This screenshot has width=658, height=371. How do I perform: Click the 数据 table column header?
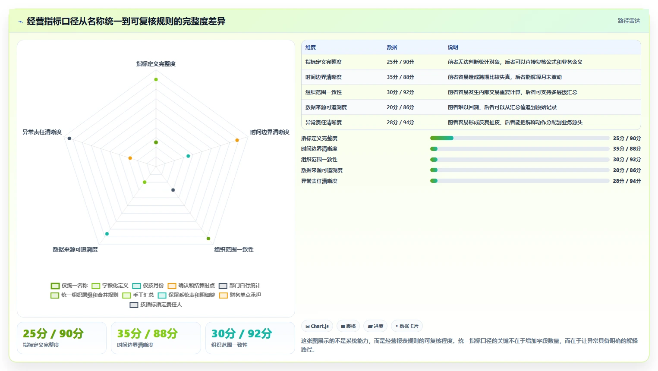tap(392, 47)
